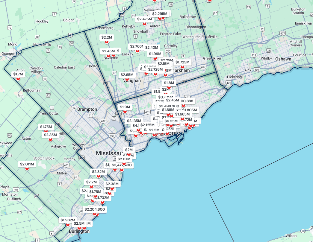Click the red pin below $2.011M price
The width and height of the screenshot is (313, 242).
[27, 169]
